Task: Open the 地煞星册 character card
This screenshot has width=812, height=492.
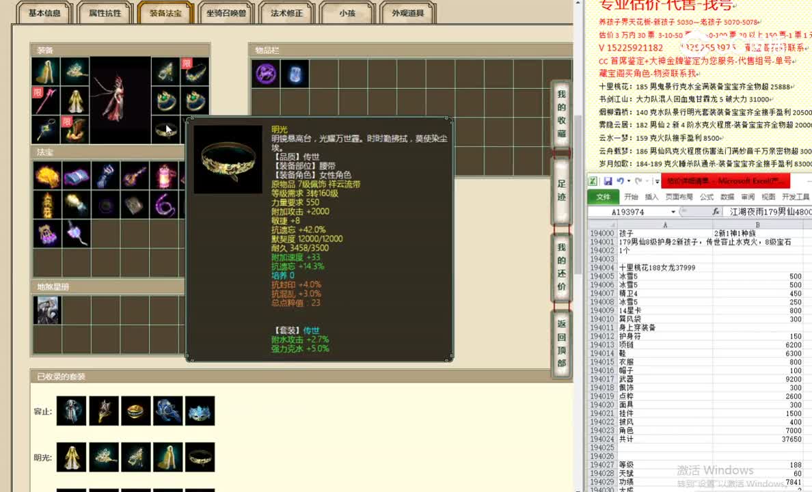Action: coord(47,310)
